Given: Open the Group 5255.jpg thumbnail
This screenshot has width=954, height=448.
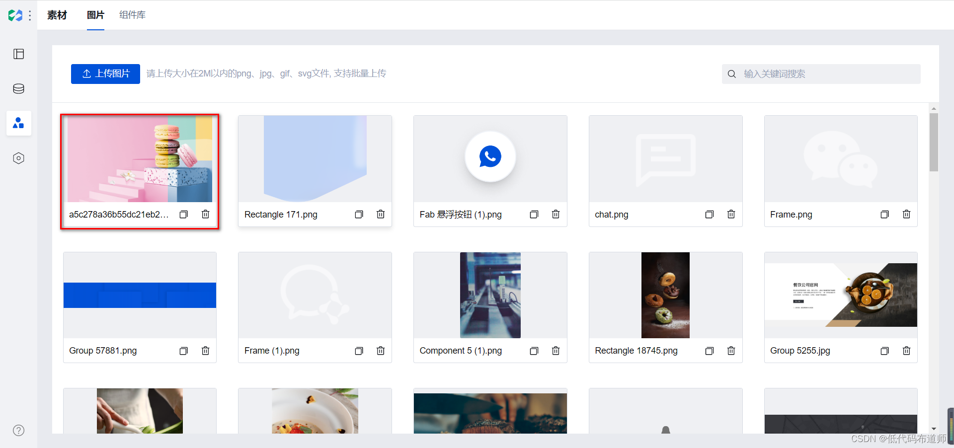Looking at the screenshot, I should click(841, 295).
